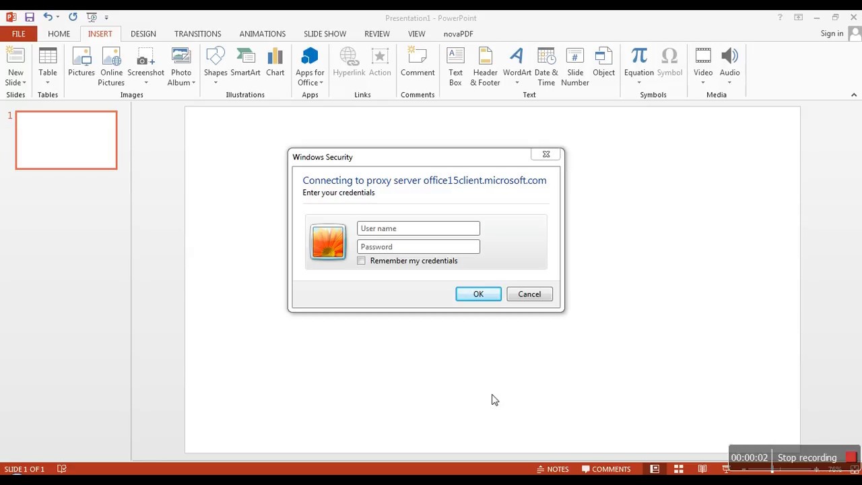This screenshot has height=485, width=862.
Task: Switch to Normal view
Action: pyautogui.click(x=655, y=469)
